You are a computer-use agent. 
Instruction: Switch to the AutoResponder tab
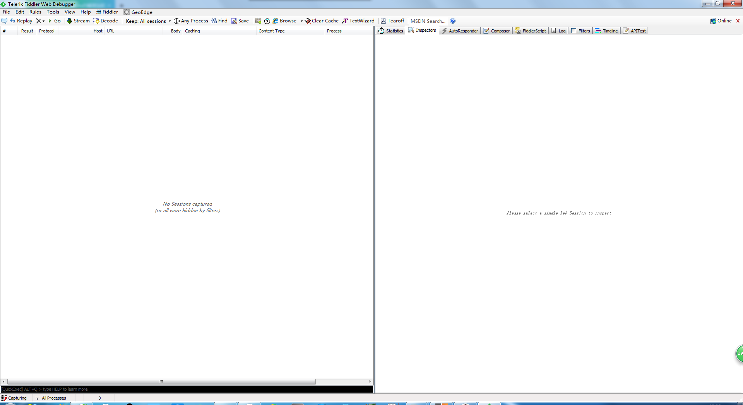[x=460, y=31]
